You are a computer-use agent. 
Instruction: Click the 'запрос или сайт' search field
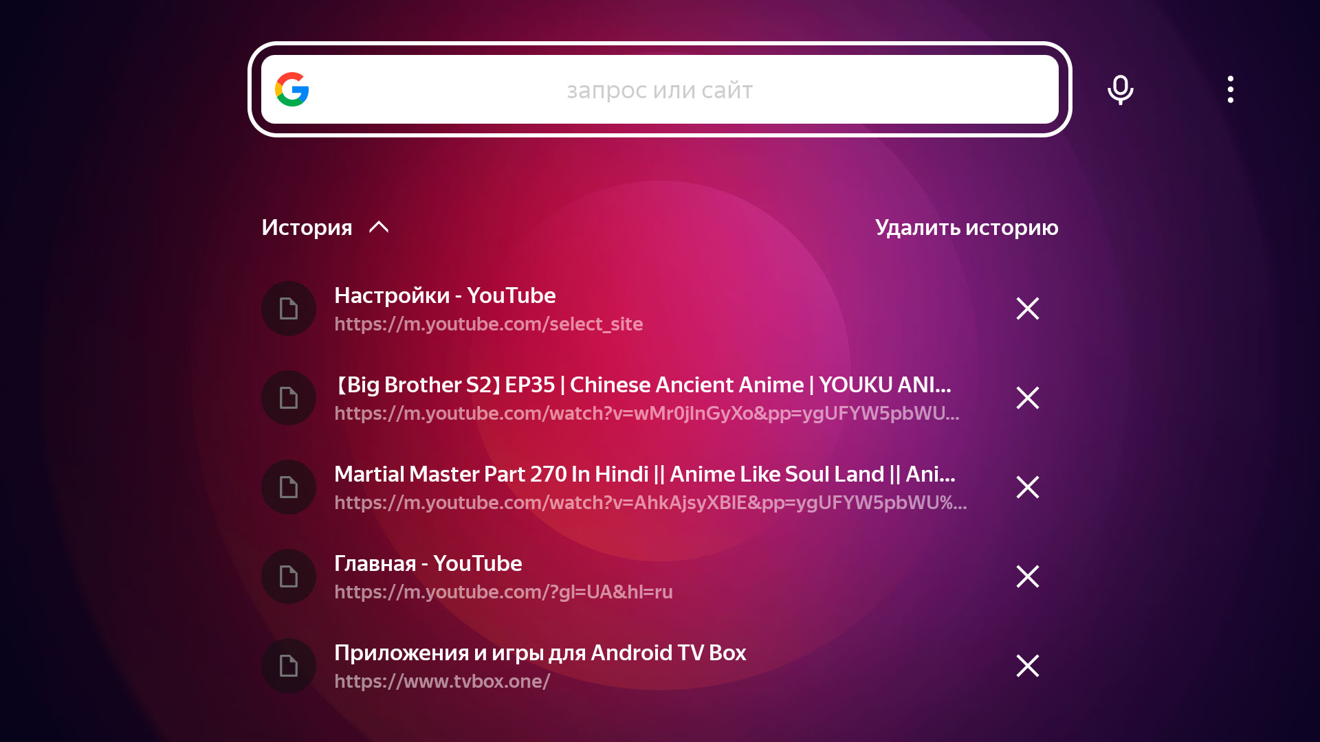660,90
